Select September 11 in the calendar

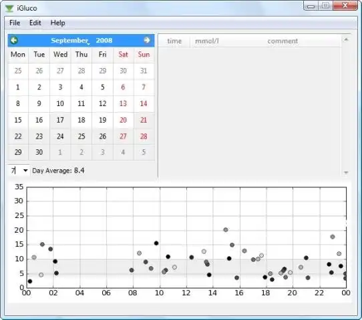click(81, 103)
